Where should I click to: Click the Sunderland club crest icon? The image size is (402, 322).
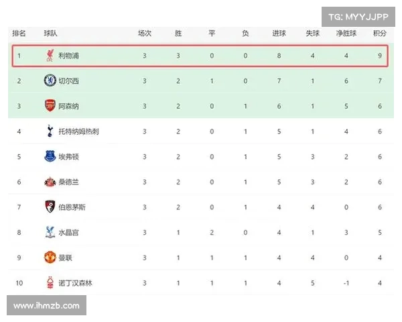[50, 182]
